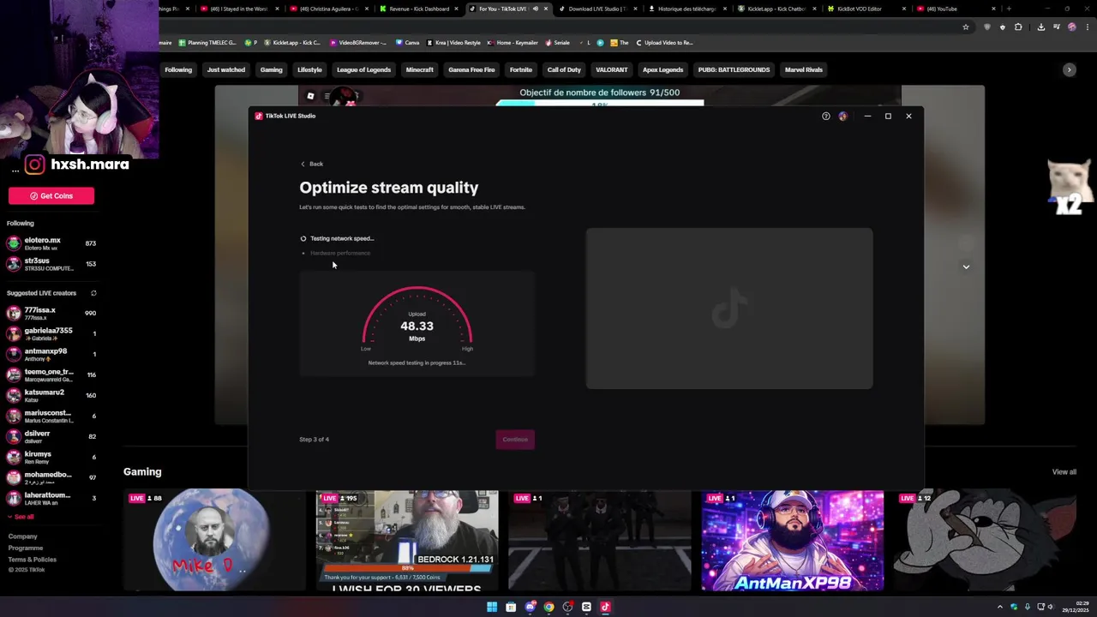
Task: Open the Company footer link
Action: point(23,536)
